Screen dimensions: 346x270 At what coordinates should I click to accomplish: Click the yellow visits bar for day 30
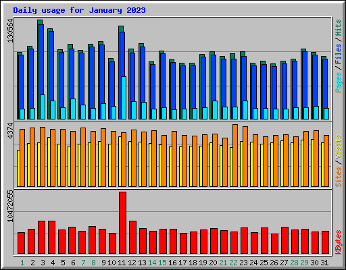pos(312,163)
